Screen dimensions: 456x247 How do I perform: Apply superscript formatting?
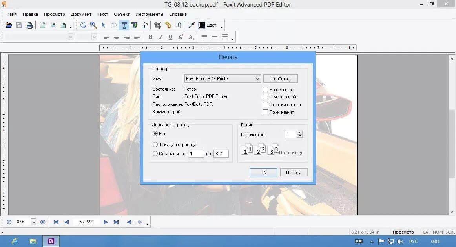[x=181, y=37]
